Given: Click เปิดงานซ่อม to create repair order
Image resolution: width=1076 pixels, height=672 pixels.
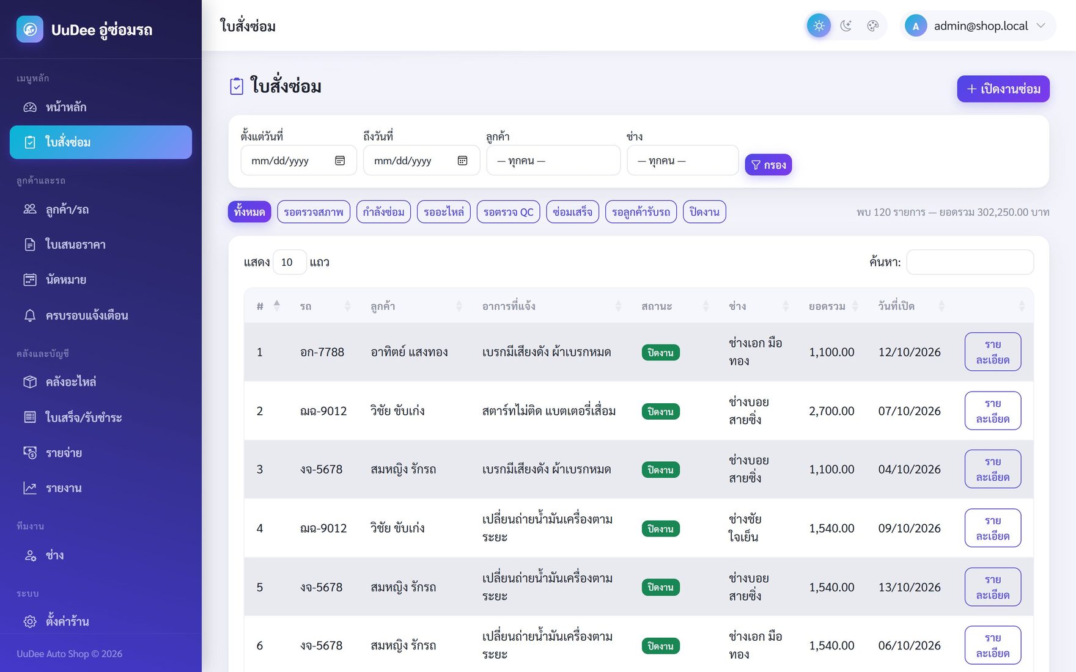Looking at the screenshot, I should 1003,89.
